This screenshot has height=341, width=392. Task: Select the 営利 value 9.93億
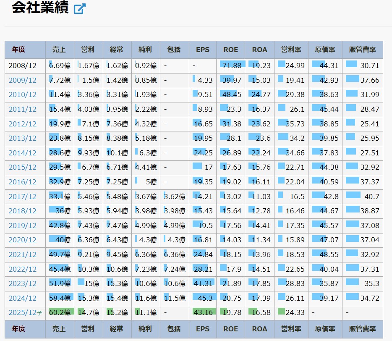89,153
